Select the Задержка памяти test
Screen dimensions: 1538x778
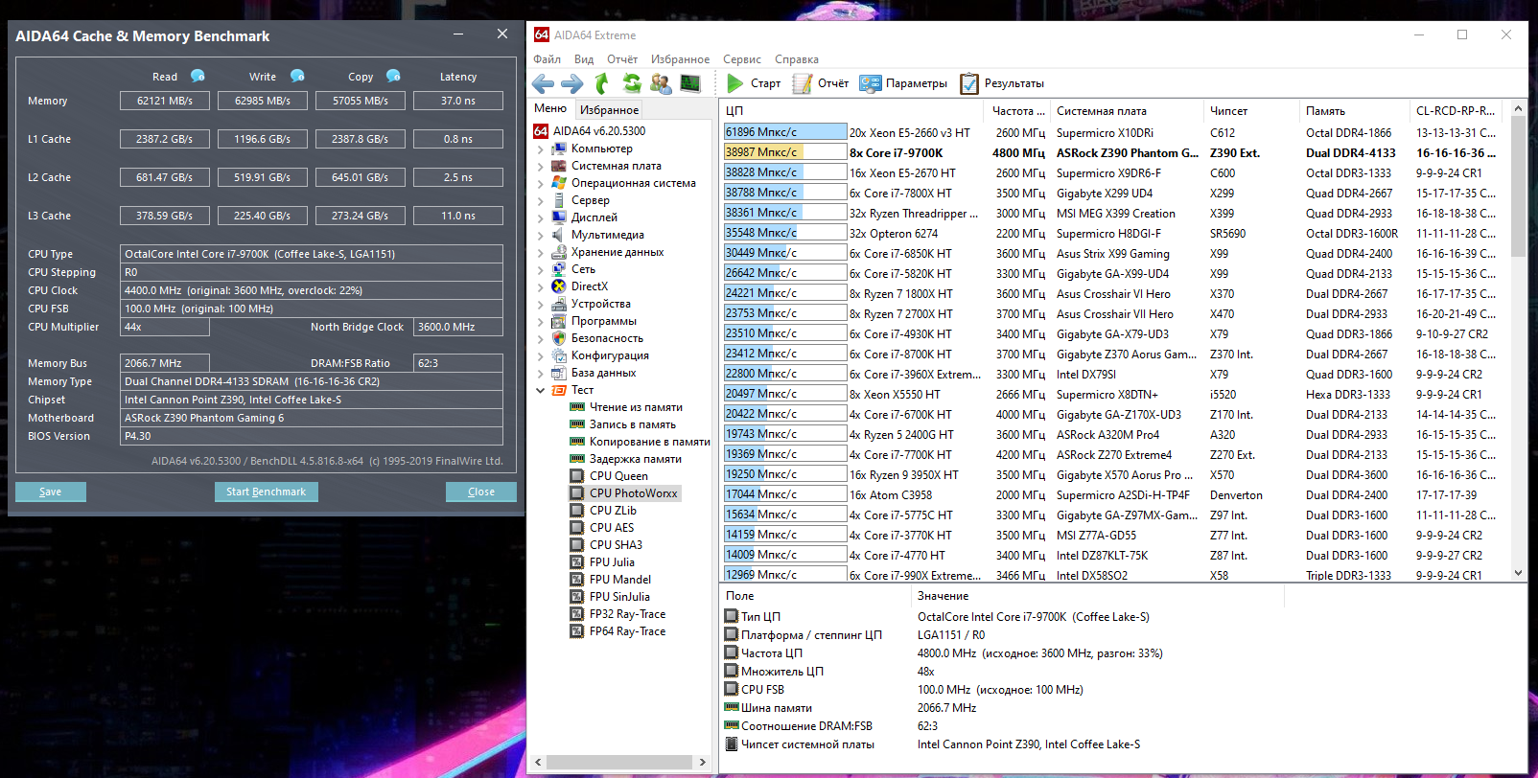tap(636, 459)
